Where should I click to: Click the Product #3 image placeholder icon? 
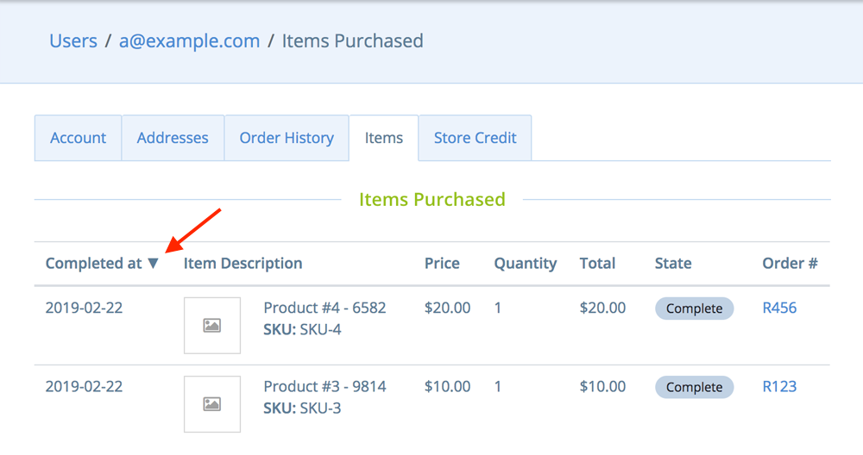click(x=211, y=403)
